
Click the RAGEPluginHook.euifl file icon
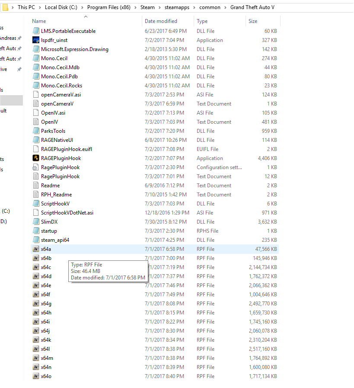36,149
